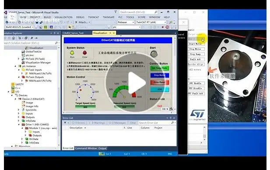The height and width of the screenshot is (170, 270).
Task: Open the Build 4022.25 version dropdown
Action: click(19, 27)
